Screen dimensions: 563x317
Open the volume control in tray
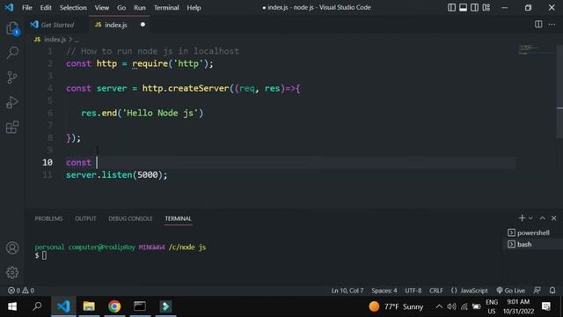[451, 306]
